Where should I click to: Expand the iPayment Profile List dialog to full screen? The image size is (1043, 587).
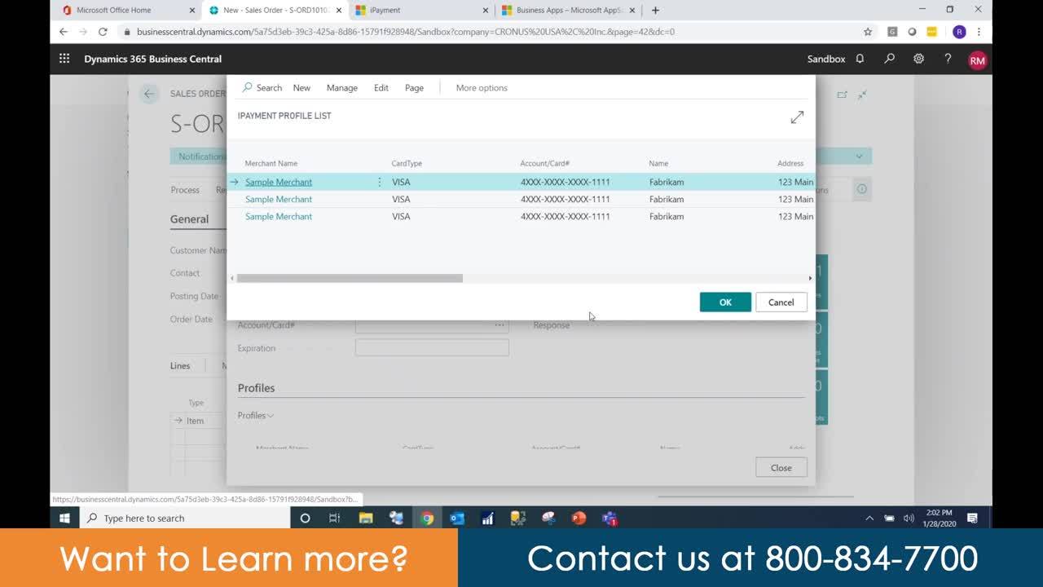click(797, 117)
